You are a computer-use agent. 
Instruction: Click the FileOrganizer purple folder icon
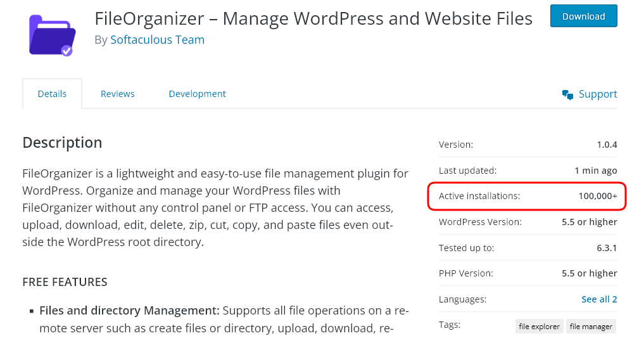[52, 34]
